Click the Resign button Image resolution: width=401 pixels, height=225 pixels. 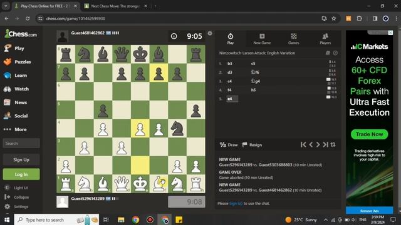[x=252, y=145]
